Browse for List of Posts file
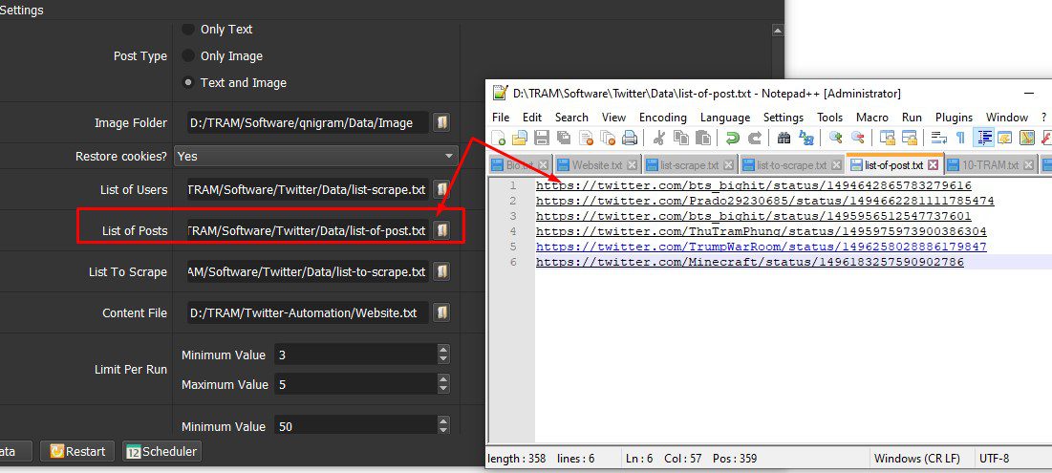The height and width of the screenshot is (473, 1052). click(441, 230)
